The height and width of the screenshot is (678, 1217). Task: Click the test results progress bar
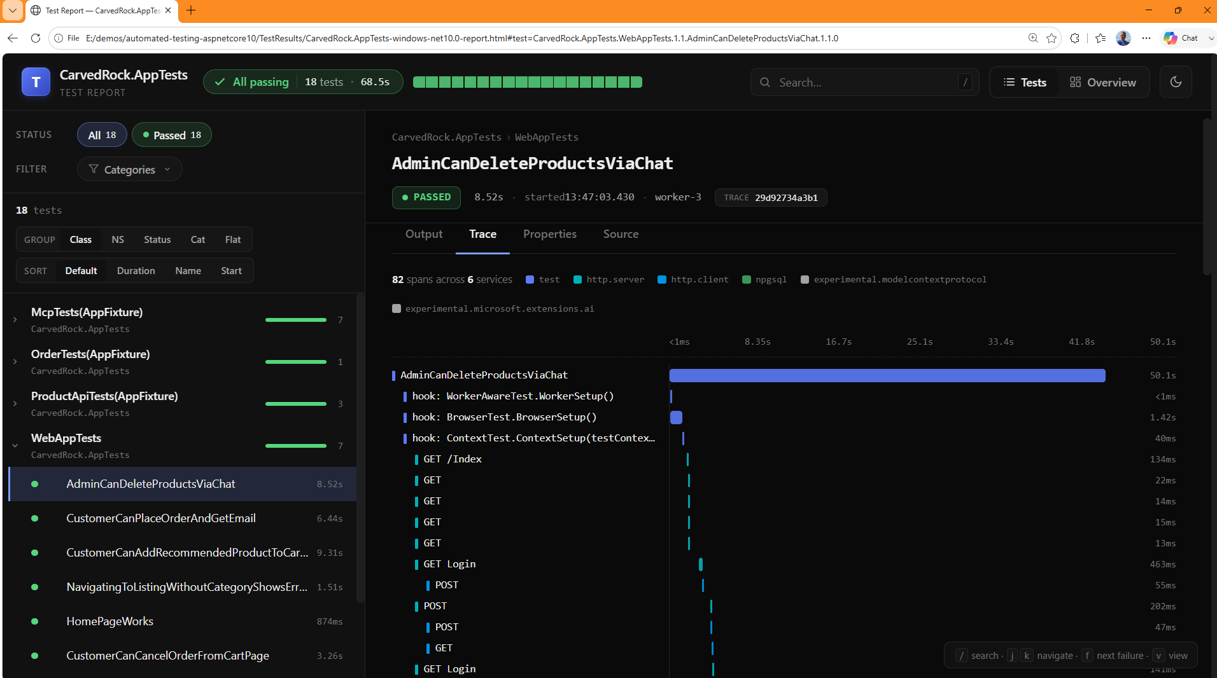pyautogui.click(x=528, y=82)
